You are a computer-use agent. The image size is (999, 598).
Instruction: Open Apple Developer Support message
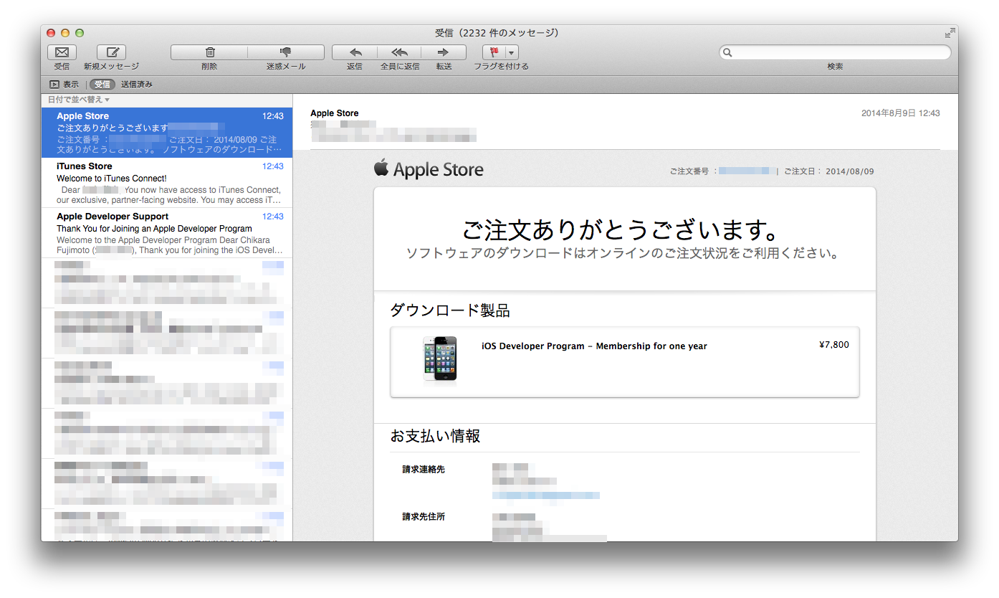click(167, 233)
